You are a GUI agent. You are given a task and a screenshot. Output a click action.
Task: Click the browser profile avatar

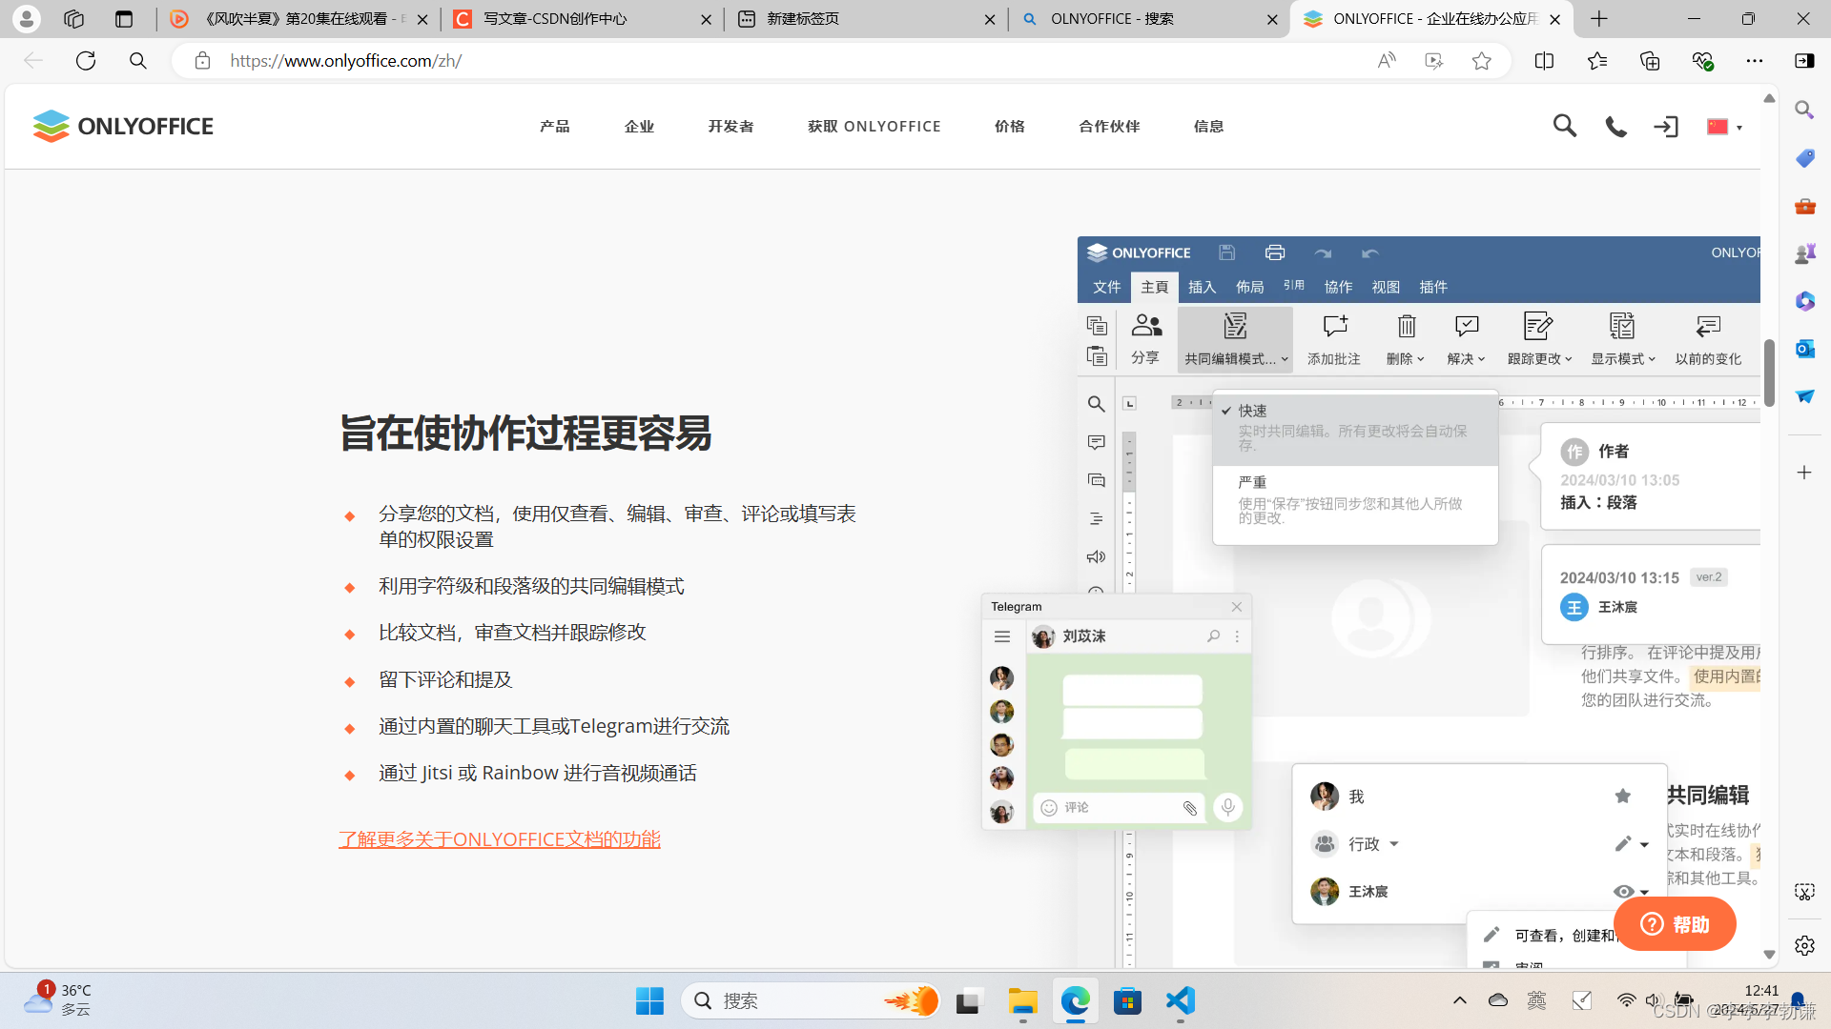27,19
